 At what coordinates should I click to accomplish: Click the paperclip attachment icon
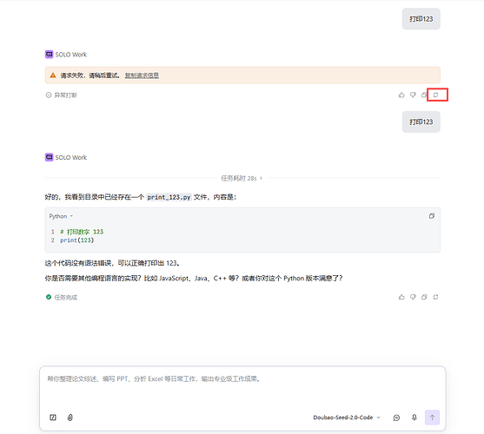(70, 418)
